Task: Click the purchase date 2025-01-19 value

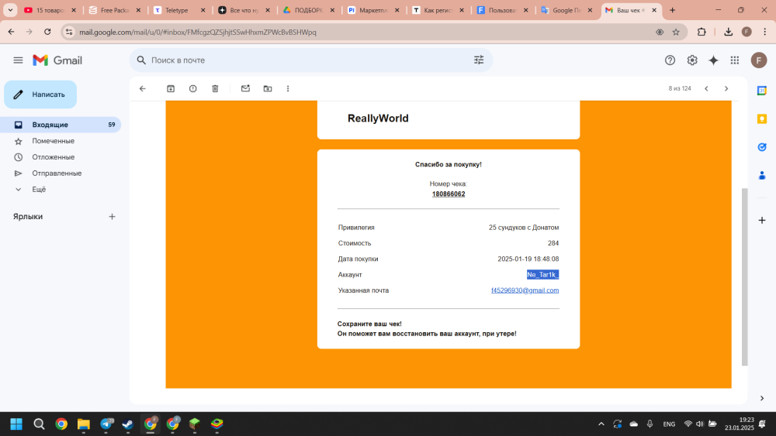Action: coord(528,259)
